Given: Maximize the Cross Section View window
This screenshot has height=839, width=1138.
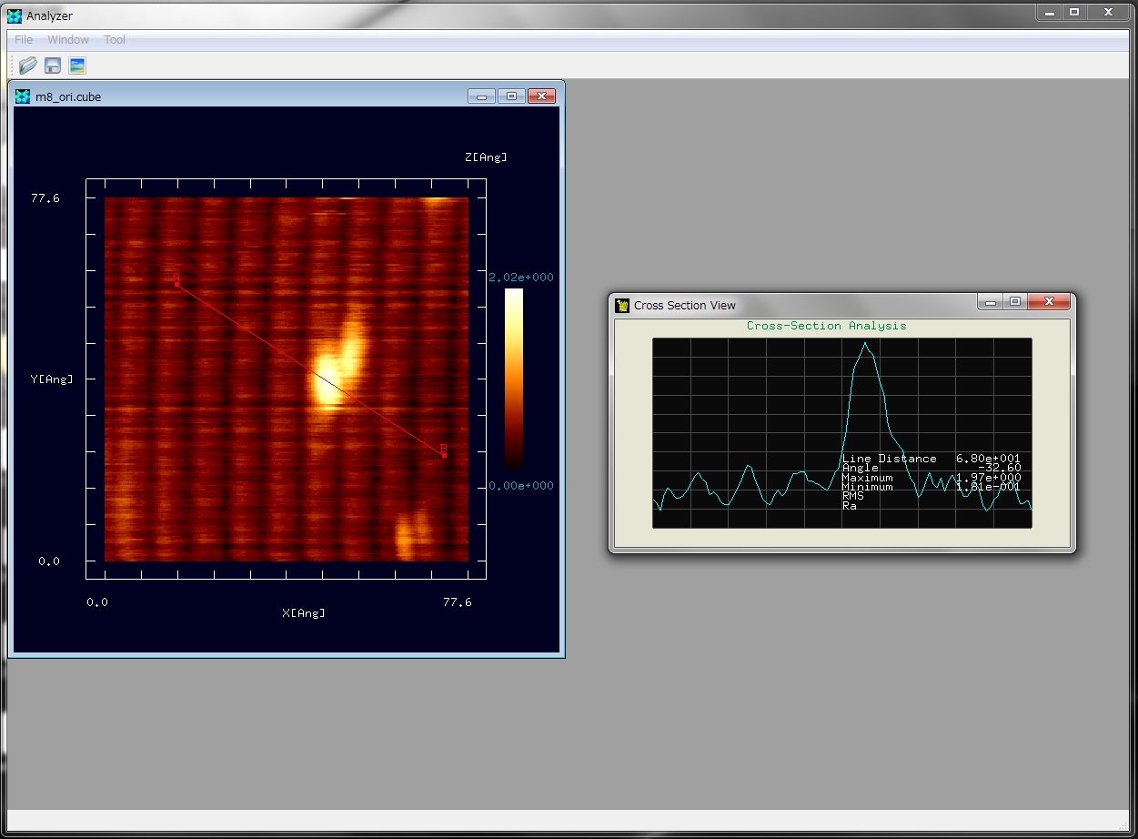Looking at the screenshot, I should pos(1015,302).
